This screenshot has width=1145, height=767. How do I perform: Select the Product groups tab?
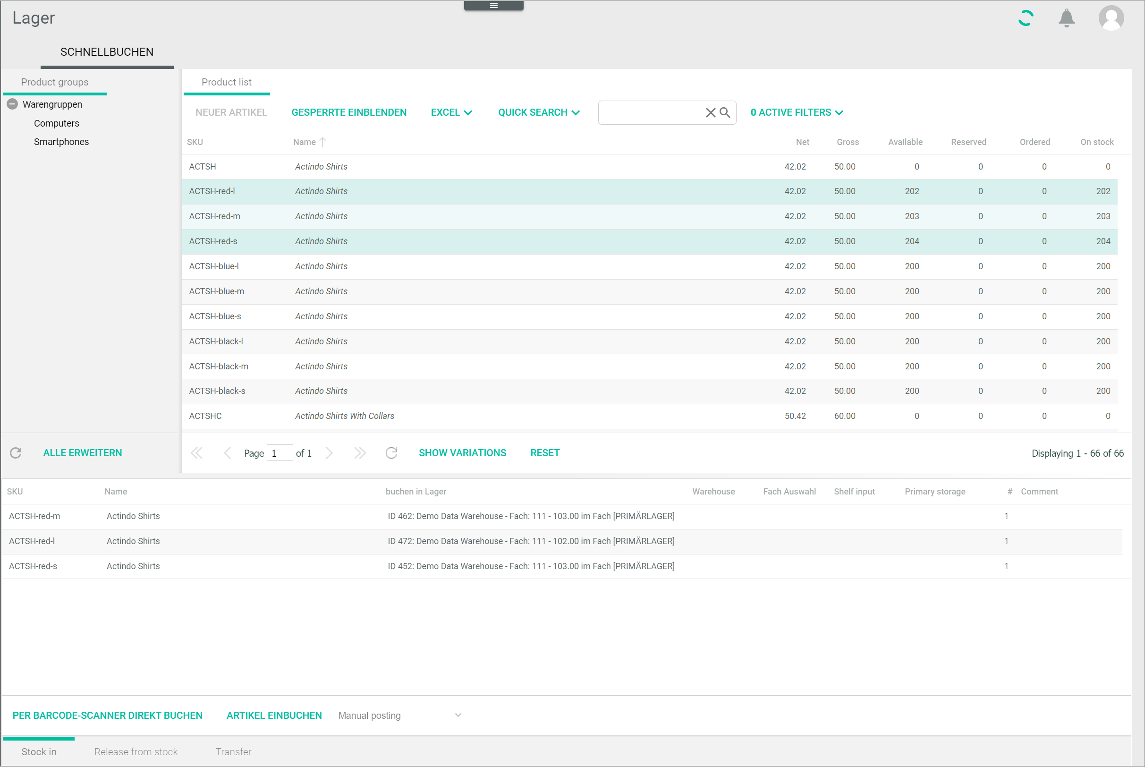(x=55, y=82)
